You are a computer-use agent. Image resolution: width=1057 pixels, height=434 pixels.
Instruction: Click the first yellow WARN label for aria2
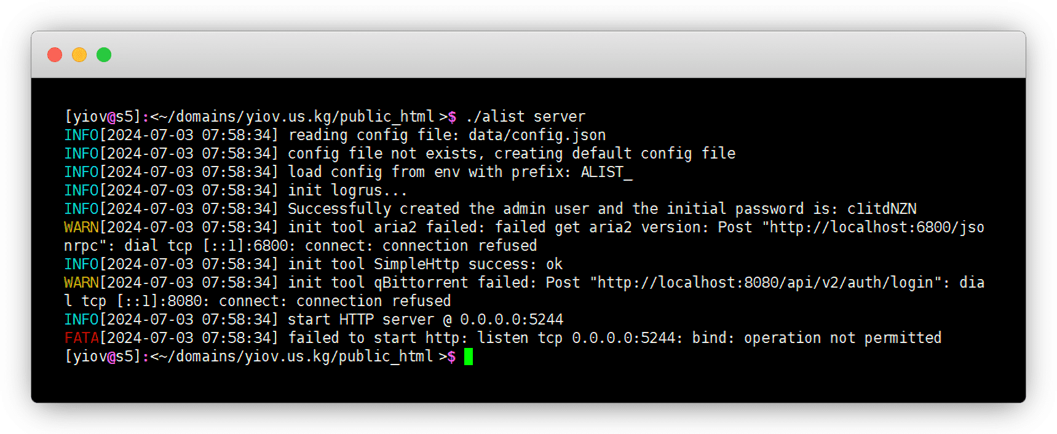tap(81, 227)
